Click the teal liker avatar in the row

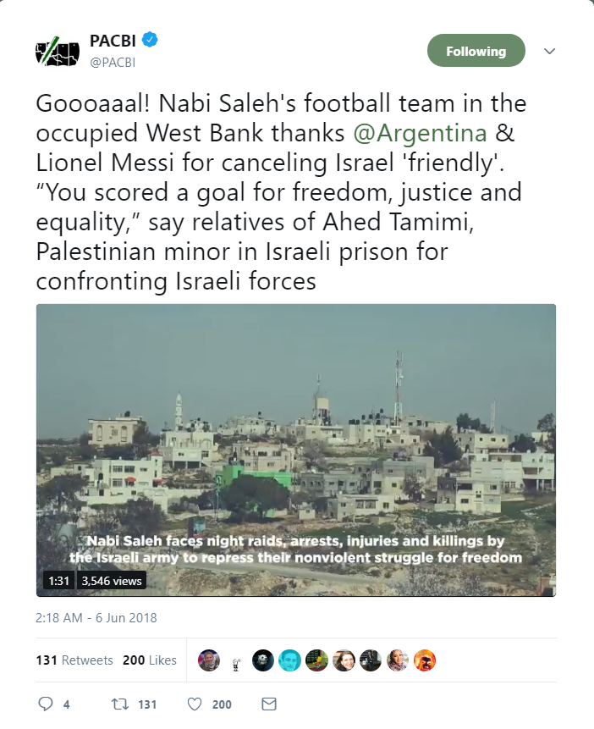pos(289,660)
